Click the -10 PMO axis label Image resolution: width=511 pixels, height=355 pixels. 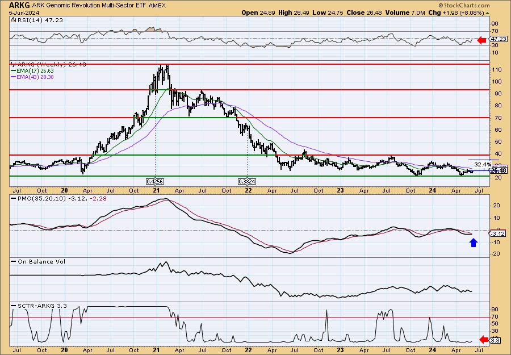[x=496, y=242]
